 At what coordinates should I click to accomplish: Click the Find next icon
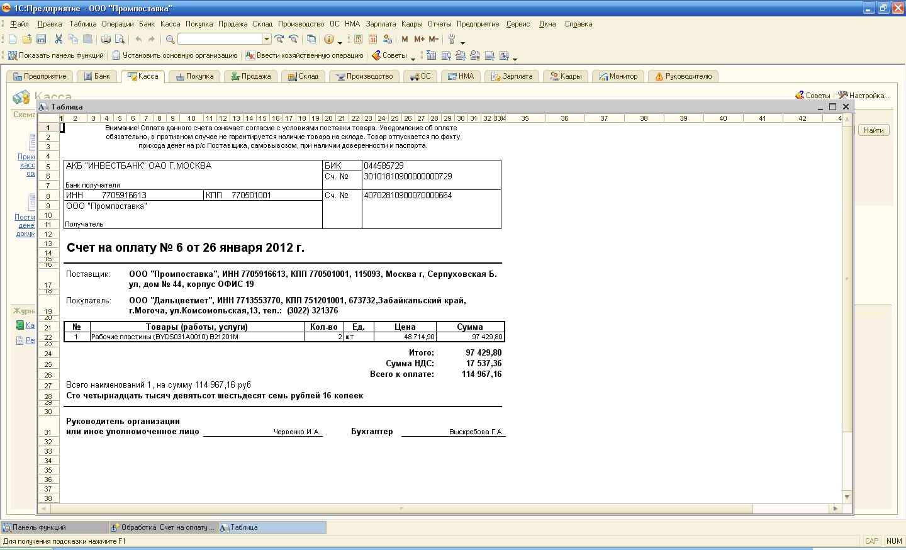279,39
